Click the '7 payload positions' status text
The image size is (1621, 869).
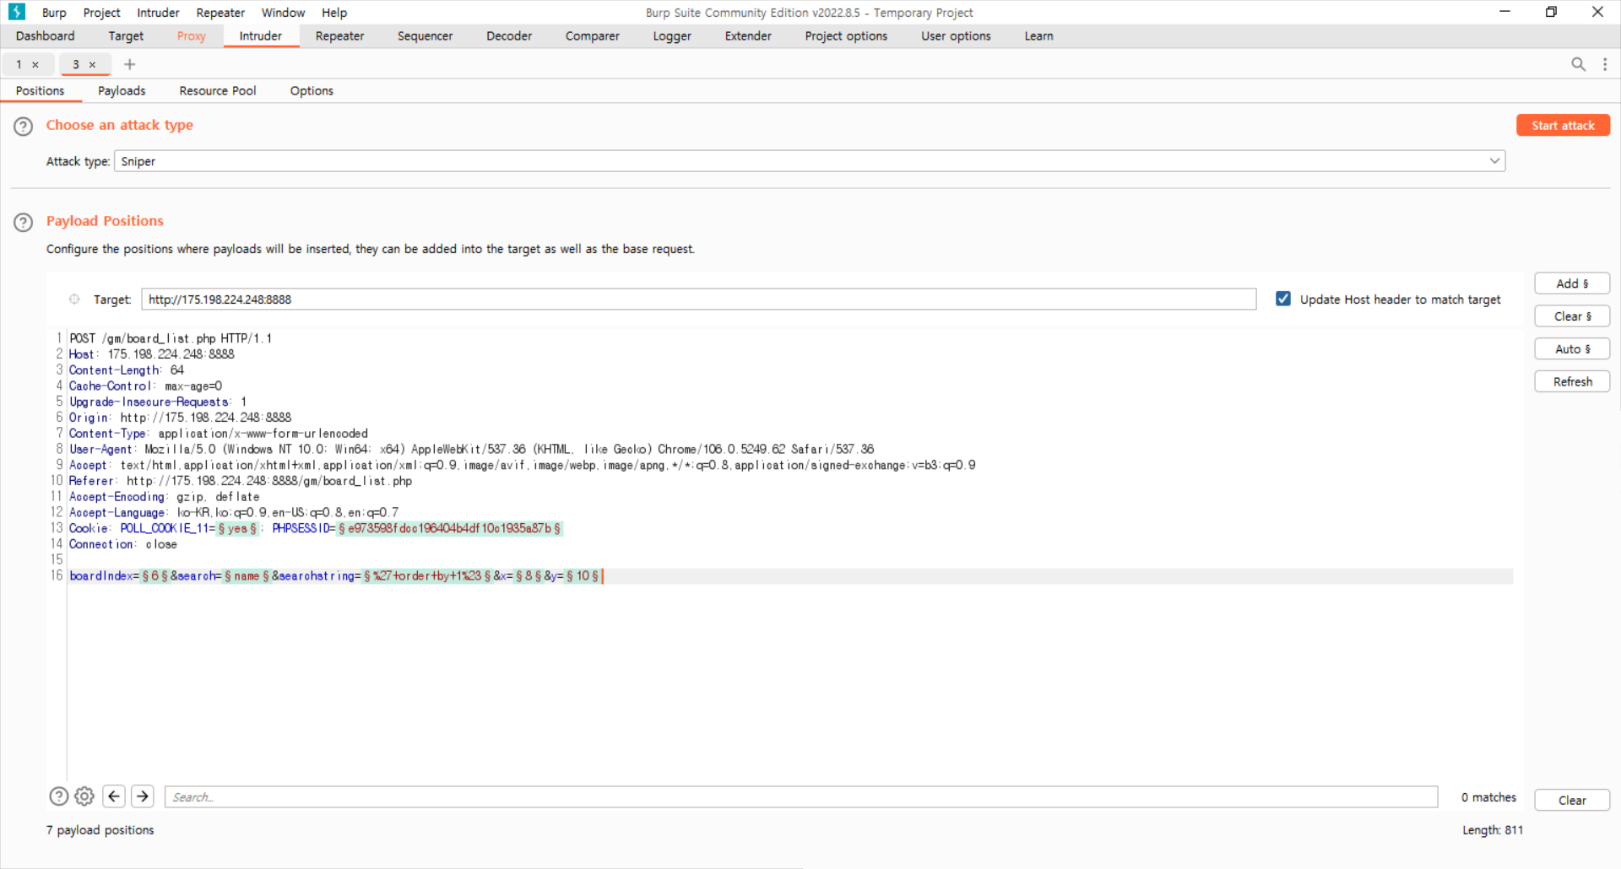pyautogui.click(x=100, y=830)
